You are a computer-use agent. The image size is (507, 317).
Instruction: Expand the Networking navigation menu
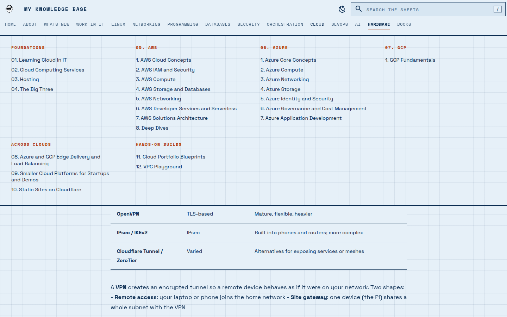pos(146,24)
